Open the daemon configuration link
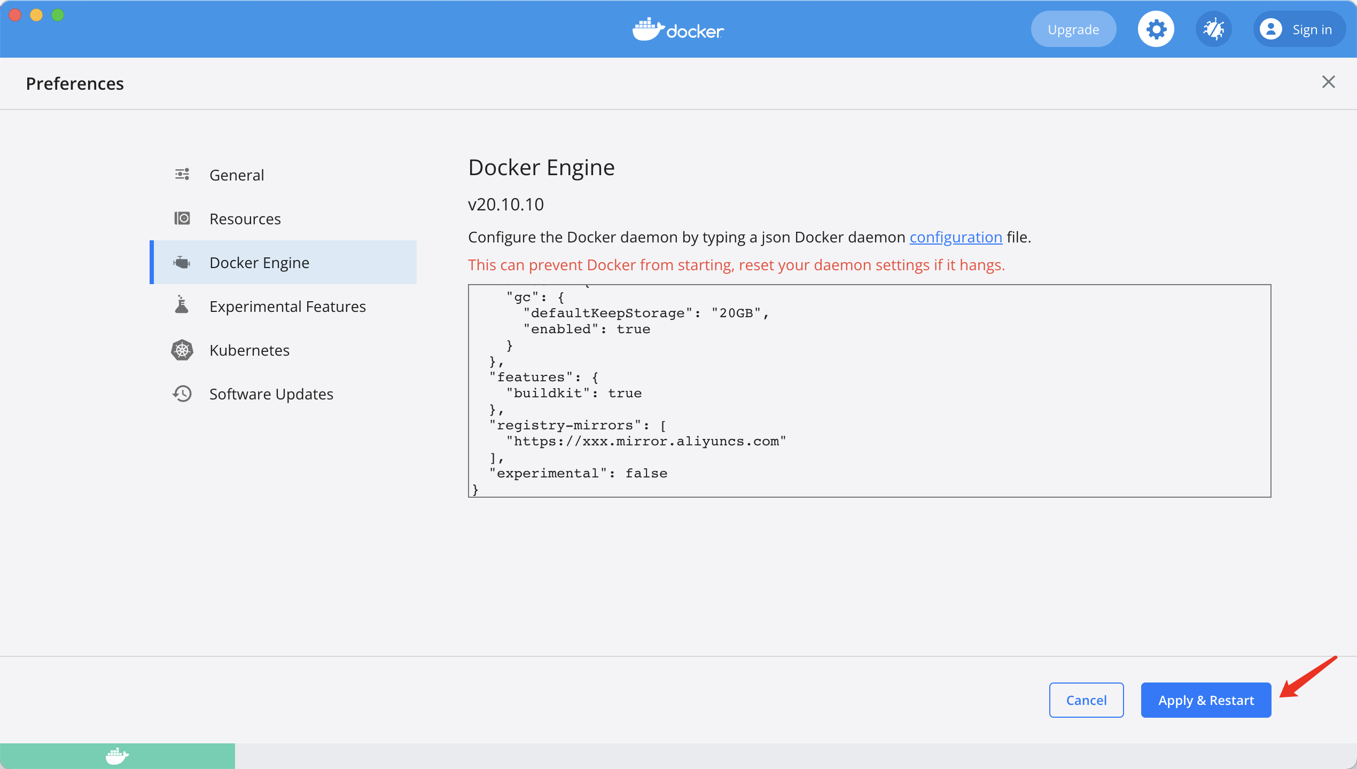Screen dimensions: 1357x769 pyautogui.click(x=956, y=237)
